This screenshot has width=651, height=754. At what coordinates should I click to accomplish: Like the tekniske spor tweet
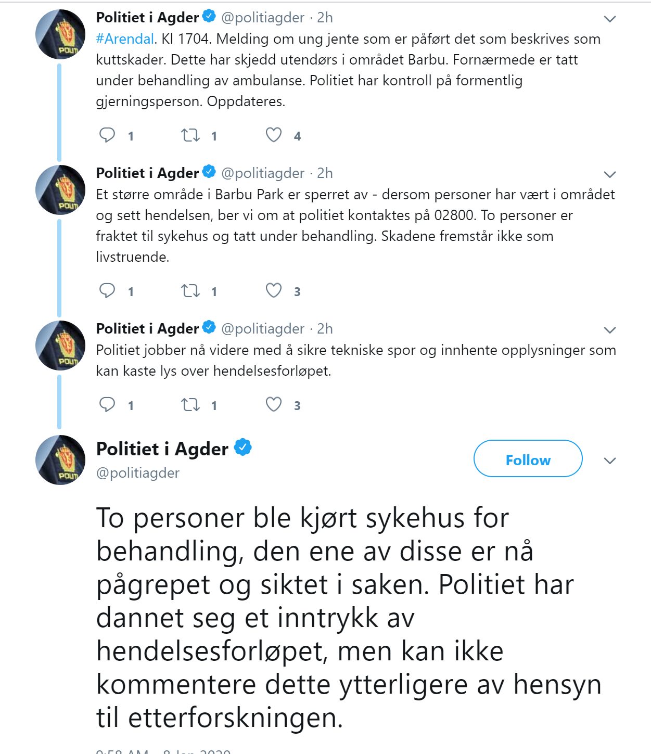tap(274, 405)
